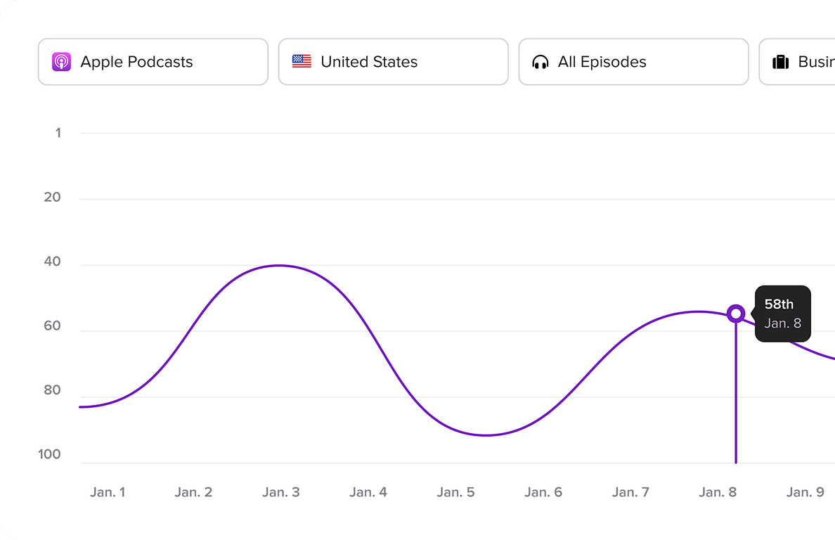This screenshot has width=835, height=540.
Task: Click the headphones icon for episodes
Action: point(541,62)
